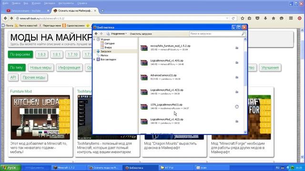Screen dimensions: 305x171
Task: Click the archive icon of Advanced armory(1).zip
Action: (144, 77)
